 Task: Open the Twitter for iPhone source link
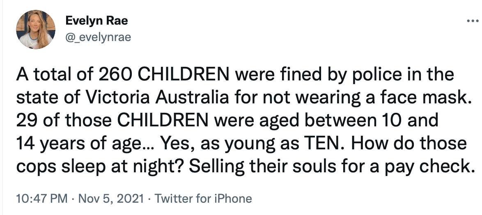[203, 199]
